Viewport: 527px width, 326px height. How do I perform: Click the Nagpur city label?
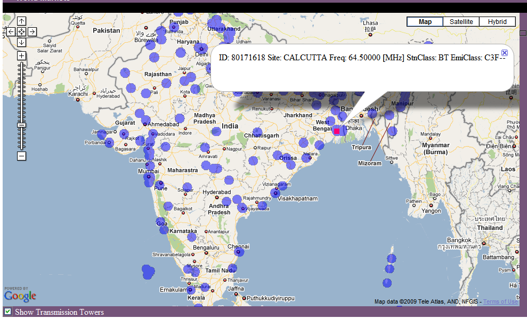point(234,149)
